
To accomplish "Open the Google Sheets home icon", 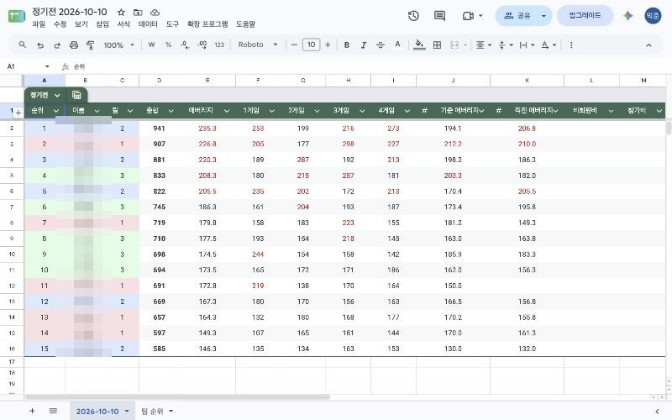I will click(17, 16).
